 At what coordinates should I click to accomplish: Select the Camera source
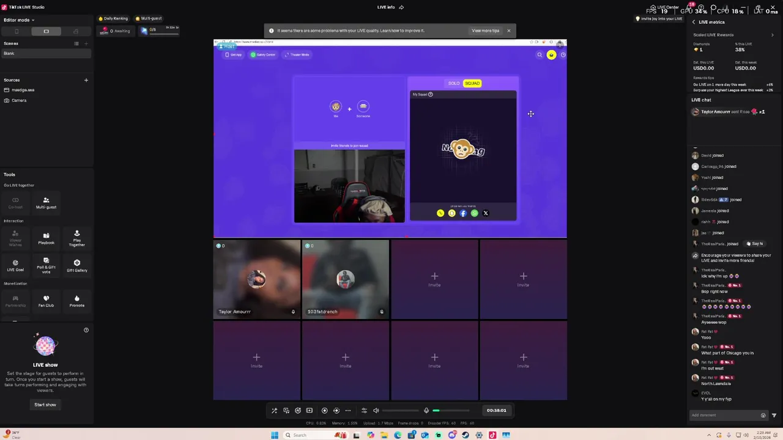(x=46, y=100)
